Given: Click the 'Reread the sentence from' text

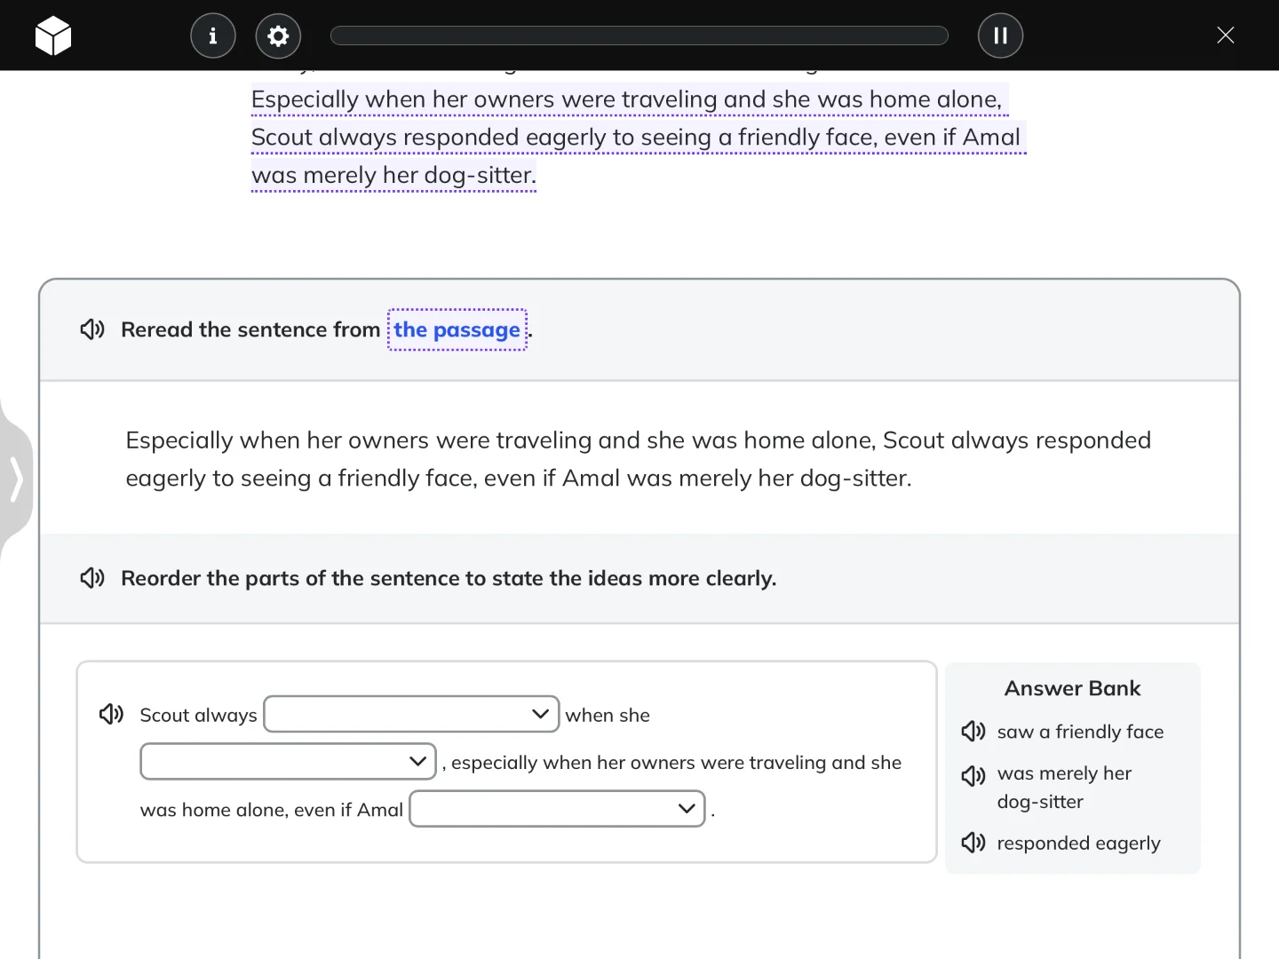Looking at the screenshot, I should coord(250,329).
